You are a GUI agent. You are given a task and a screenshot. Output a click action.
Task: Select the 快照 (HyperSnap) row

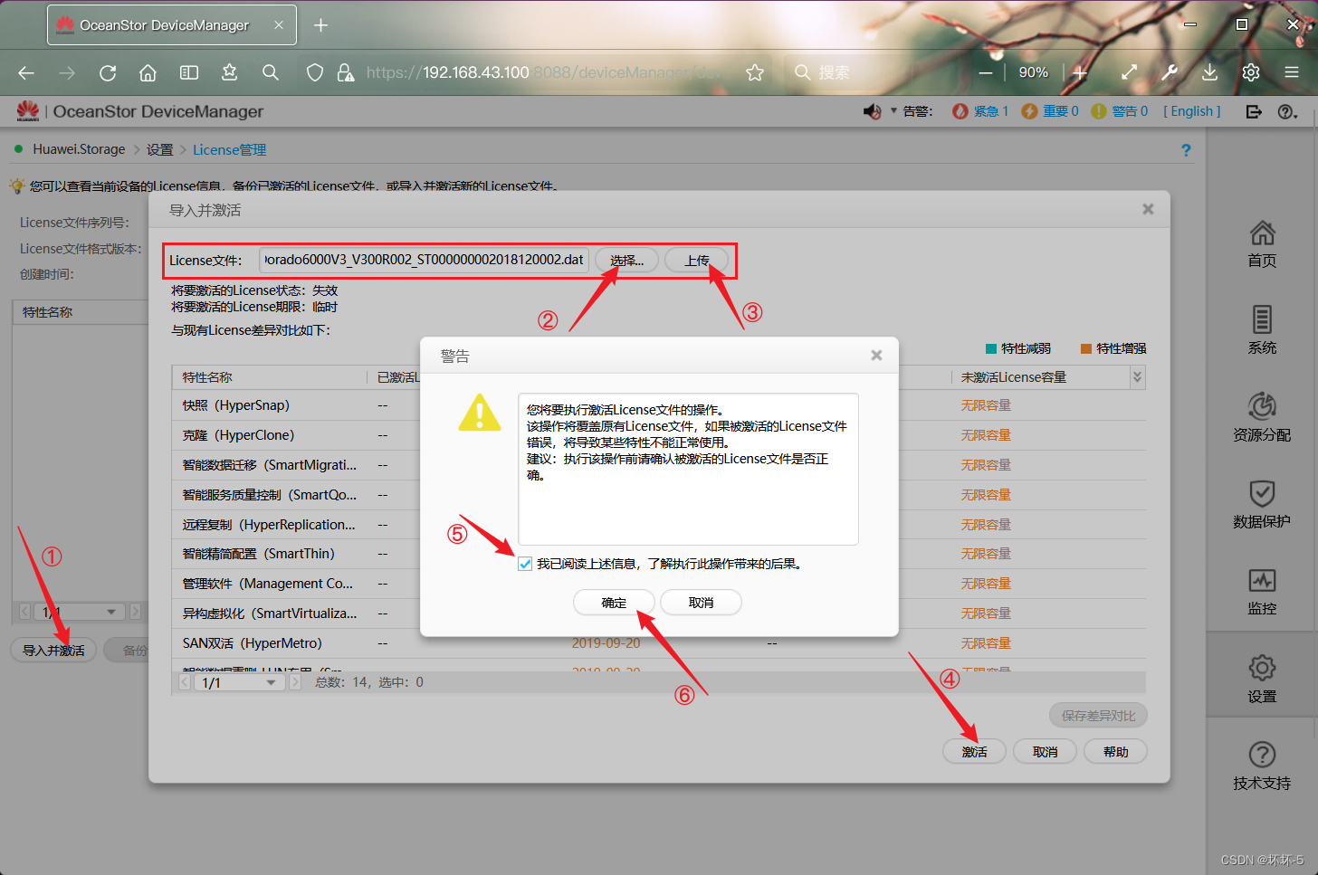click(x=658, y=405)
